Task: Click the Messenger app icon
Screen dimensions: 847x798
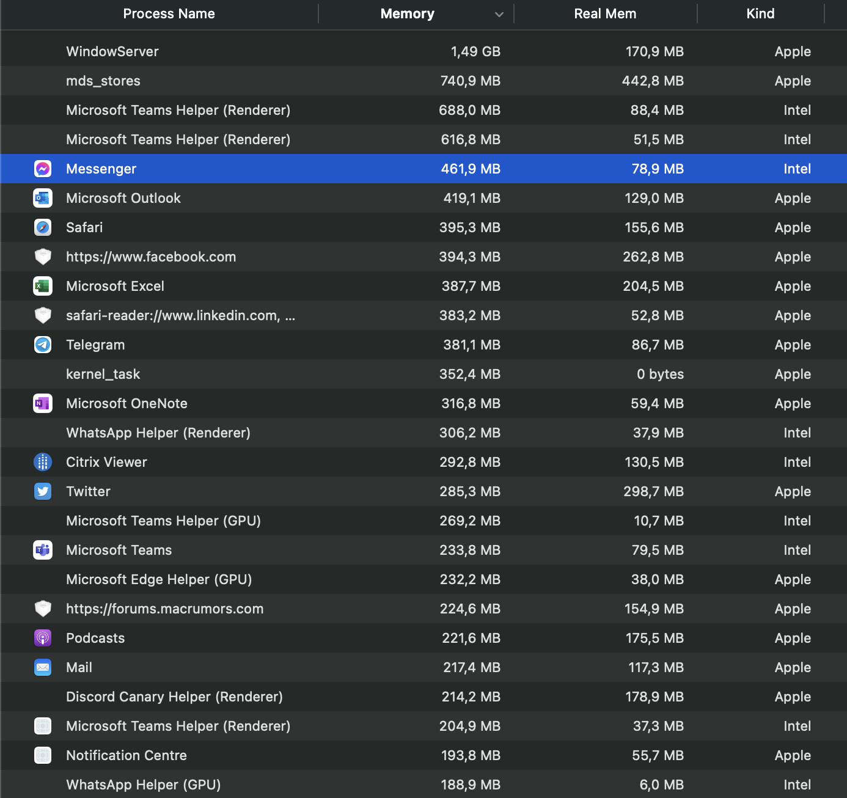Action: pos(43,169)
